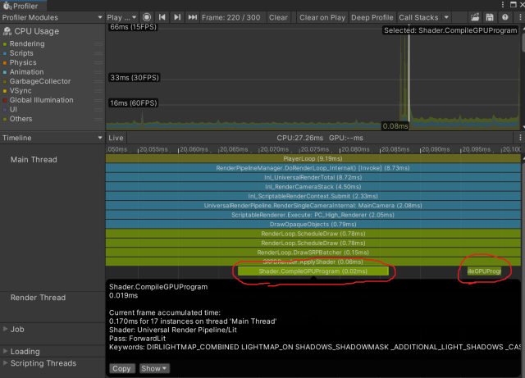Image resolution: width=525 pixels, height=378 pixels.
Task: Step to previous frame
Action: [x=162, y=17]
